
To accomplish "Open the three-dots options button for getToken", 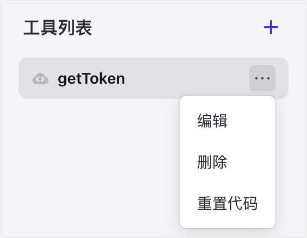I will pos(262,78).
